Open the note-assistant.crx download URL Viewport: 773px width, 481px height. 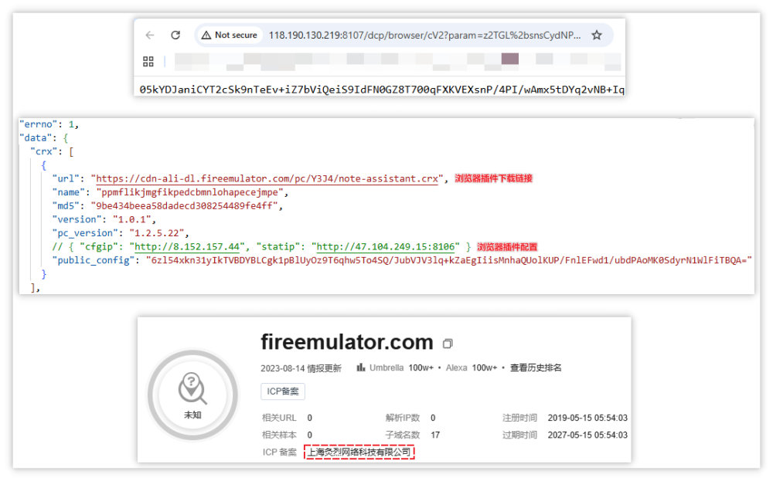[267, 178]
